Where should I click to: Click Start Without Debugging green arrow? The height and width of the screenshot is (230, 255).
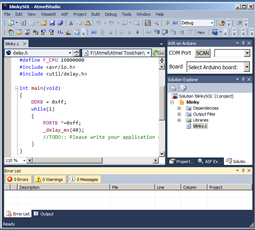(167, 23)
